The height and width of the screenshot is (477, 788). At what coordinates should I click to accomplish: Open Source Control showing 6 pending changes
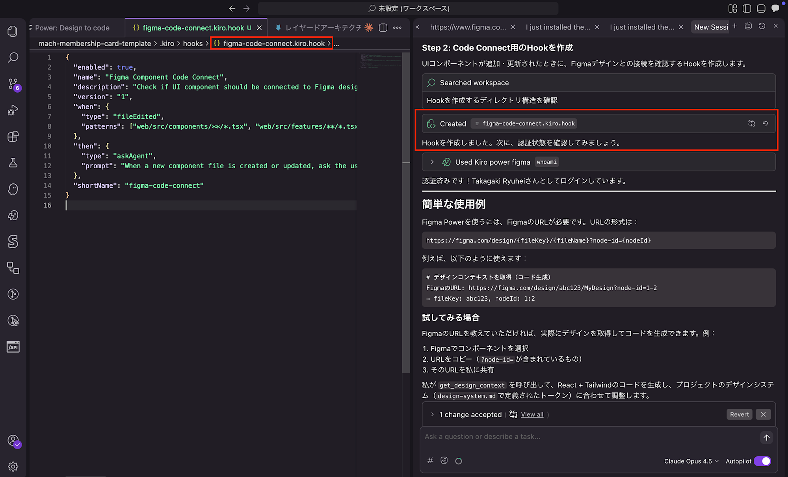pyautogui.click(x=13, y=84)
